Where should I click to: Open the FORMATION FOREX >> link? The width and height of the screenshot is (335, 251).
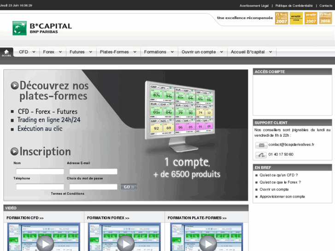tap(108, 218)
